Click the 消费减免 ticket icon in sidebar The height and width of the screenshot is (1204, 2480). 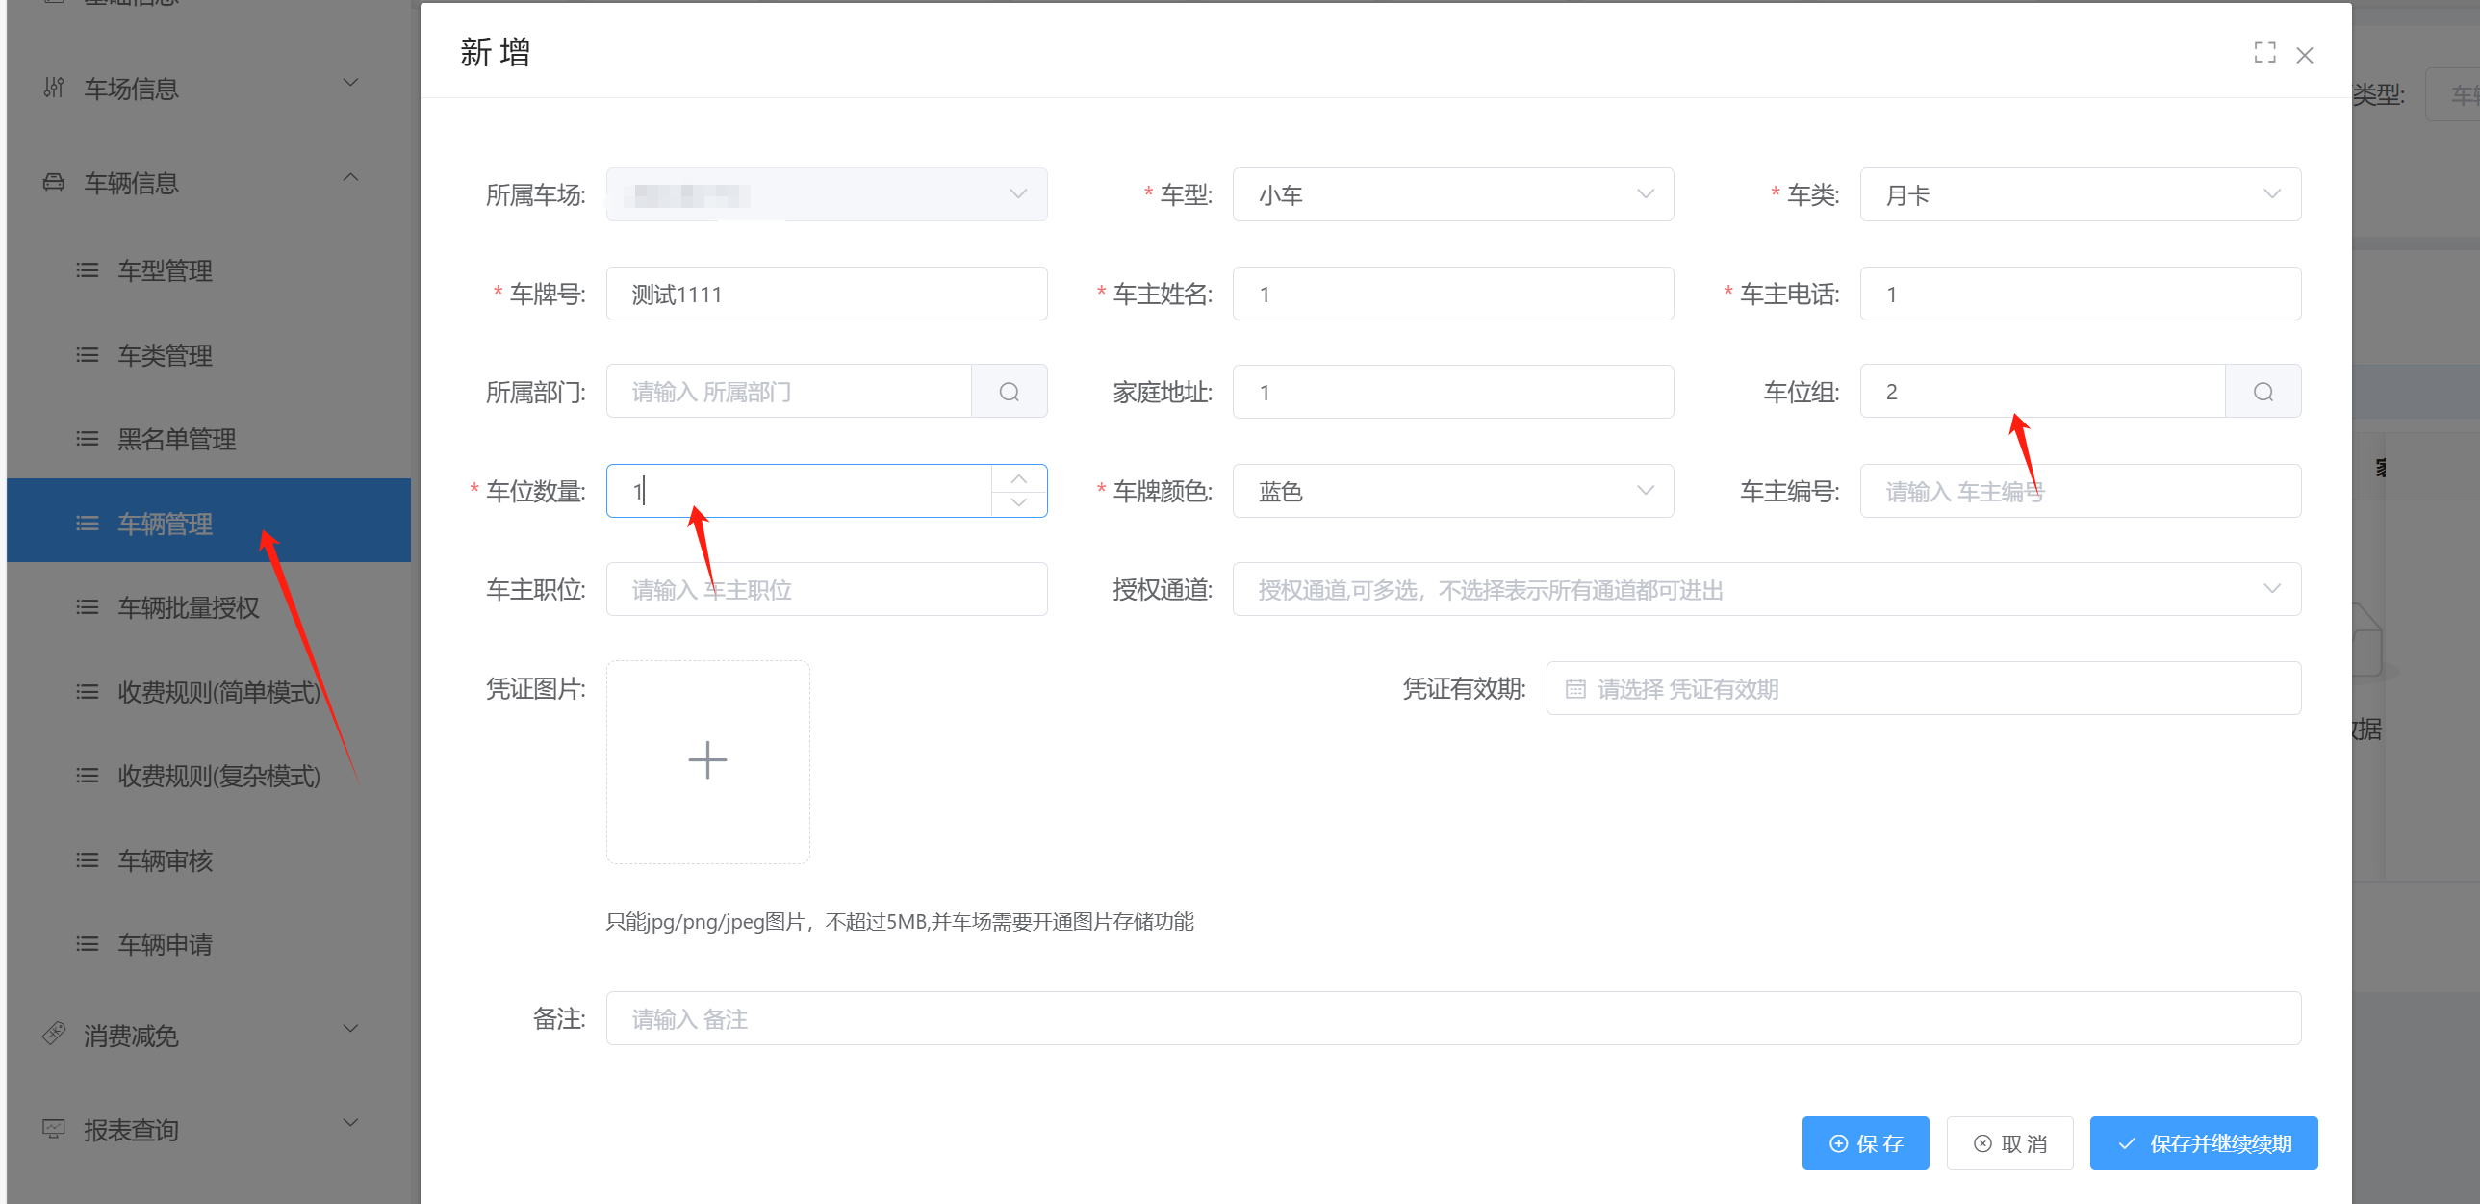(x=54, y=1034)
